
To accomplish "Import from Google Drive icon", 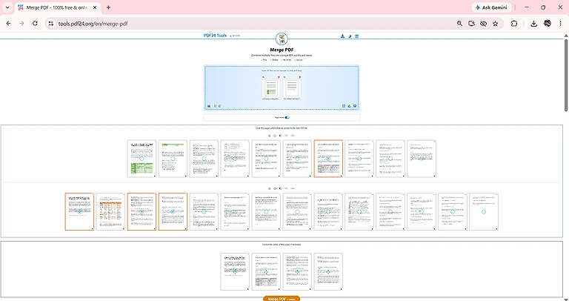I will (x=350, y=106).
